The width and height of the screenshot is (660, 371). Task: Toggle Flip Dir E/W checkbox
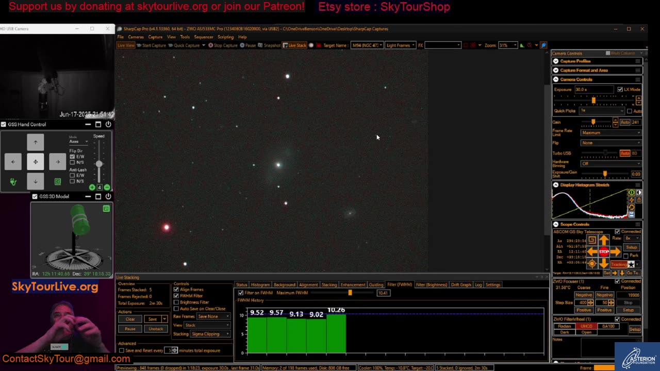click(x=72, y=157)
